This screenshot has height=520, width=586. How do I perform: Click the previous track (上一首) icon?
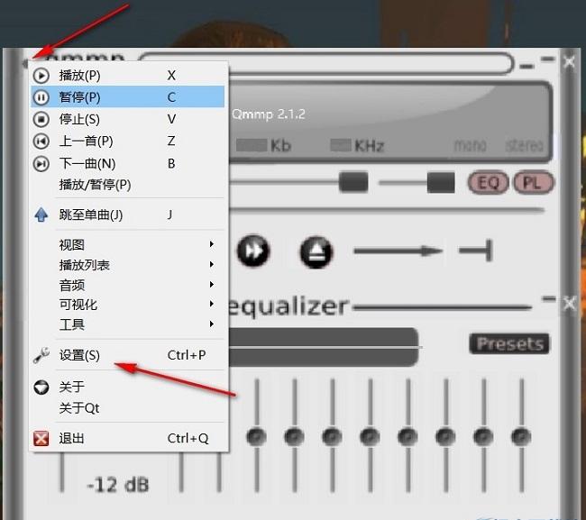pos(41,141)
